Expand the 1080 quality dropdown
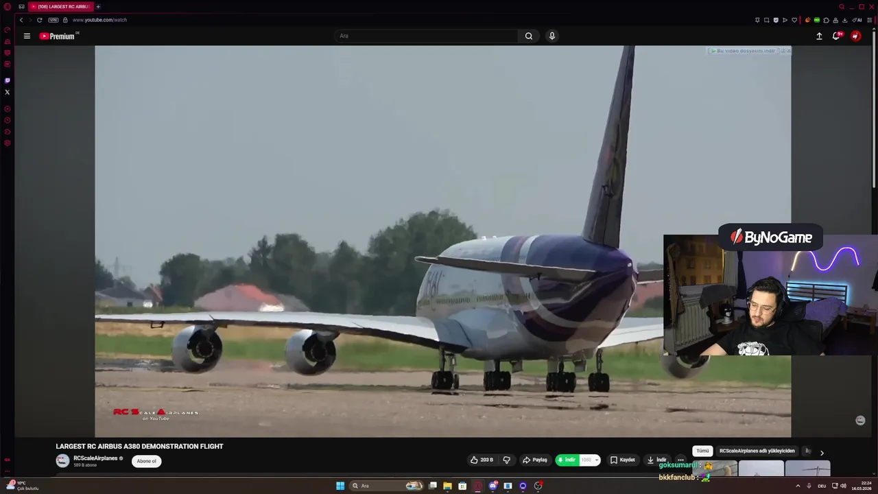The width and height of the screenshot is (878, 494). pyautogui.click(x=590, y=460)
